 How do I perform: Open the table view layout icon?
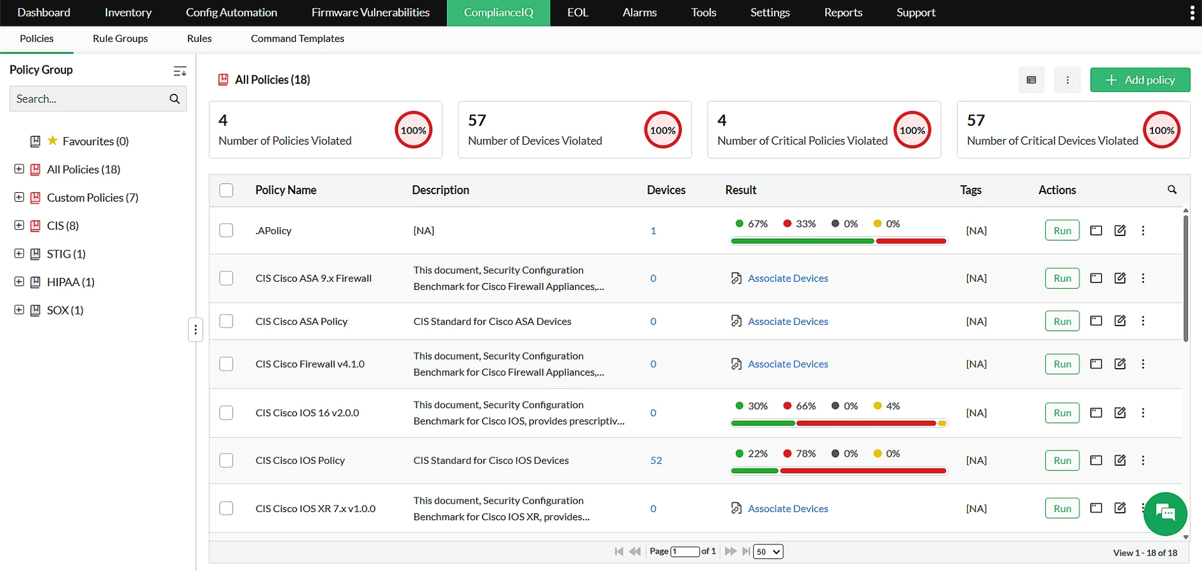(1031, 80)
